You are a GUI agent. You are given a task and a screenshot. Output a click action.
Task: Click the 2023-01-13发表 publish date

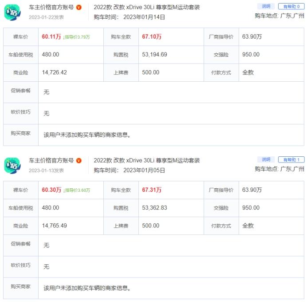tap(46, 171)
